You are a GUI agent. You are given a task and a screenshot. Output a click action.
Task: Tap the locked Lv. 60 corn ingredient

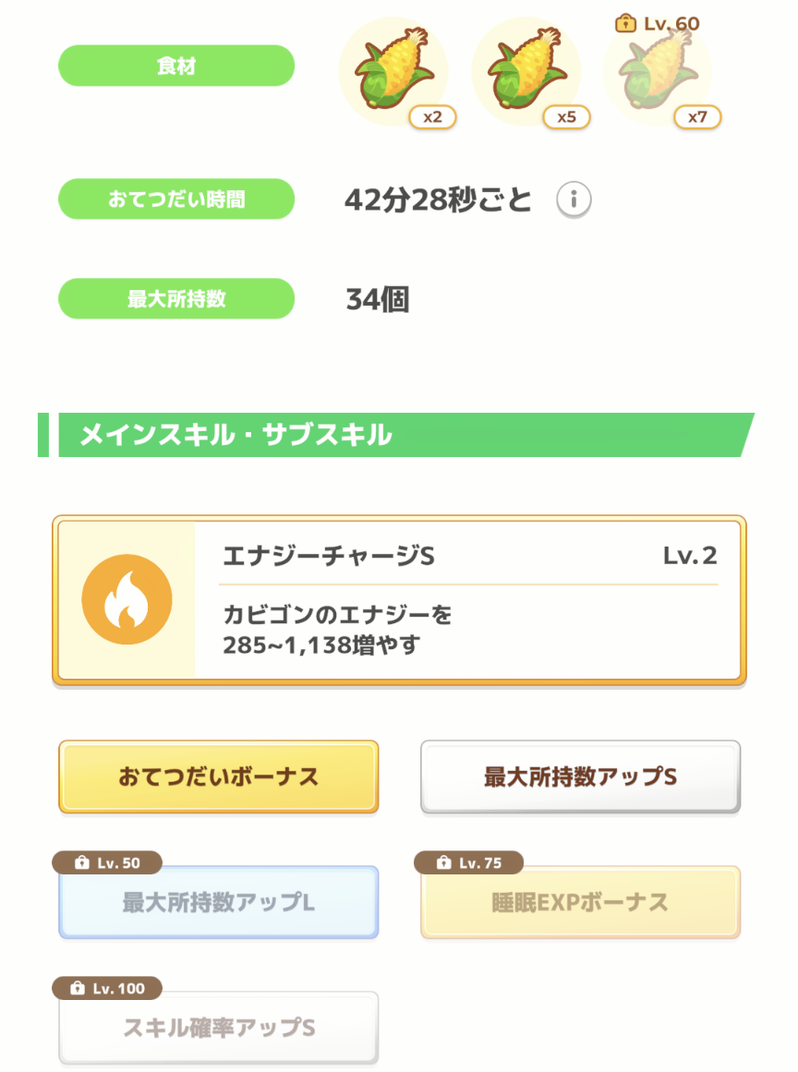pyautogui.click(x=658, y=71)
